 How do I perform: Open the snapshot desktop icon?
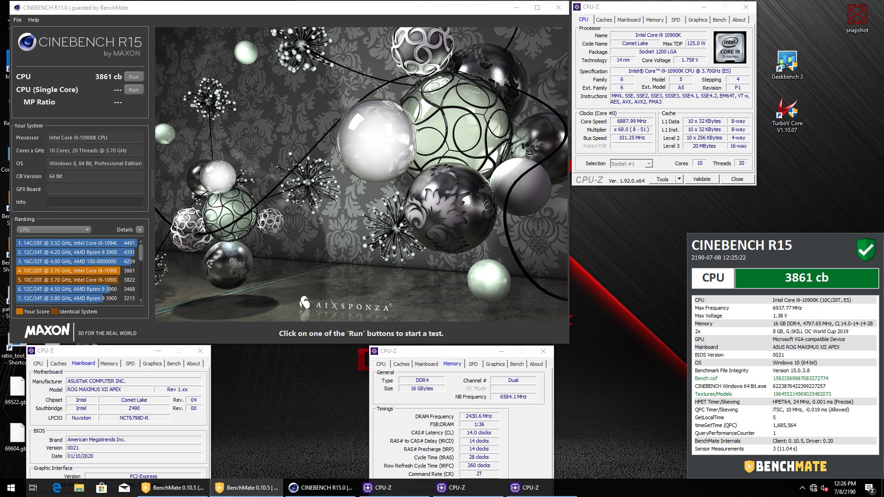[857, 18]
